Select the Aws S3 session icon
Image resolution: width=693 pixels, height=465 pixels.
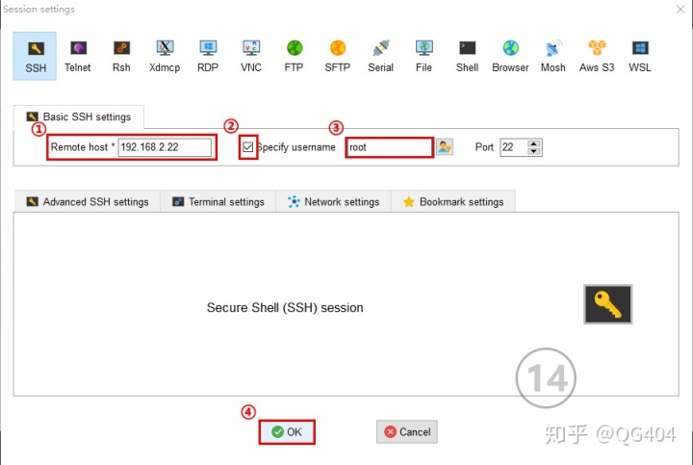pos(597,56)
